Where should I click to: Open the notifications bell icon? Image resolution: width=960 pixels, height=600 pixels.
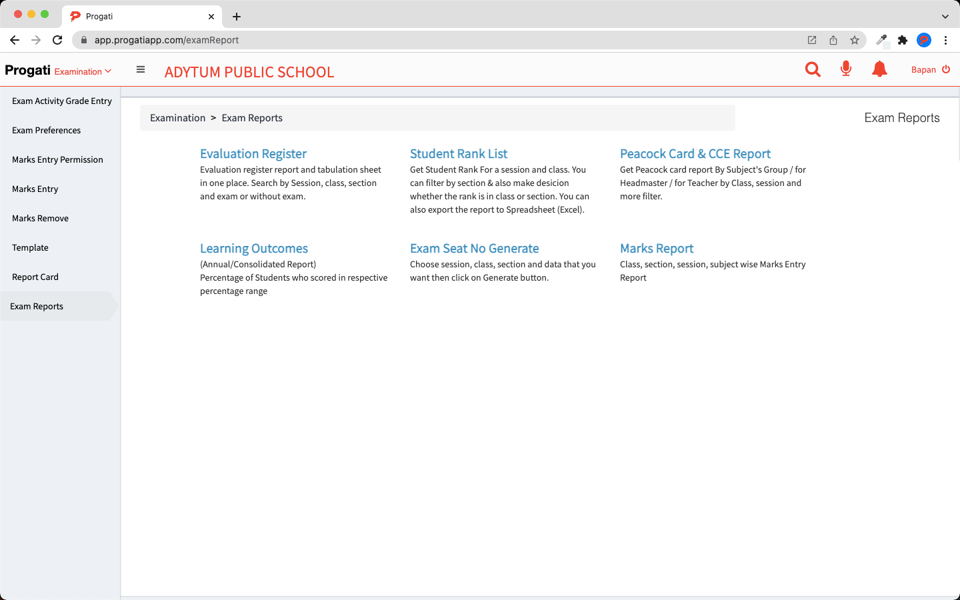tap(879, 69)
